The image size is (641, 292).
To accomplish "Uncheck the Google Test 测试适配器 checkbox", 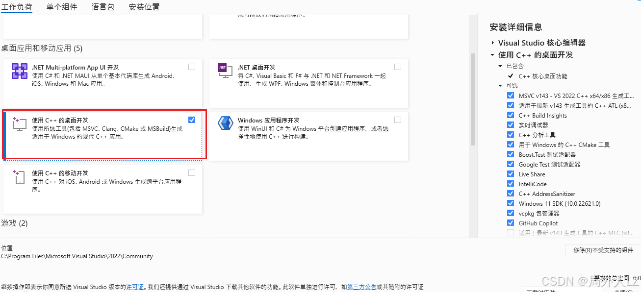I will 511,164.
